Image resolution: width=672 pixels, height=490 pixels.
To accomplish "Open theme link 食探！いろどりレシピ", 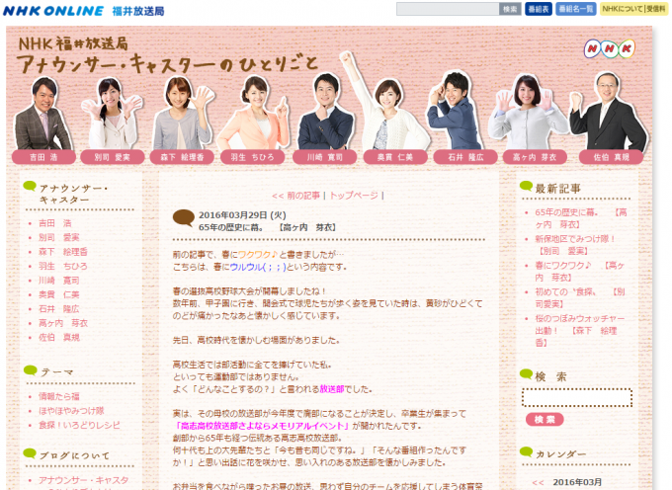I will 79,425.
